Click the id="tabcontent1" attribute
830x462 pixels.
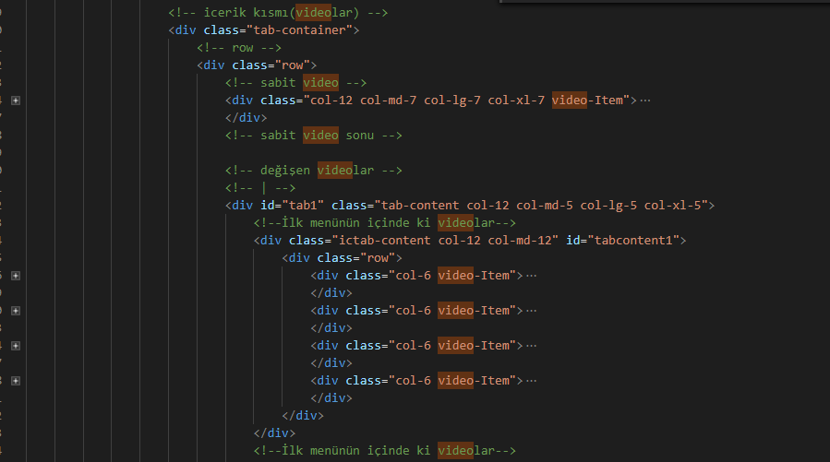622,241
